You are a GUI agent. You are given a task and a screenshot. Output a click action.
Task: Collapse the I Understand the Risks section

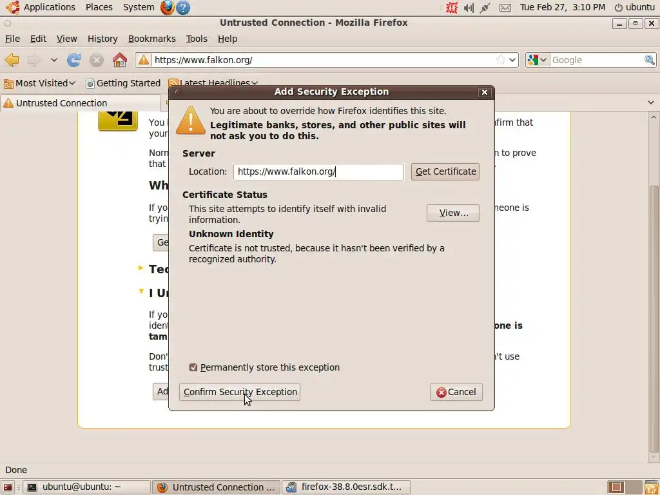click(141, 291)
